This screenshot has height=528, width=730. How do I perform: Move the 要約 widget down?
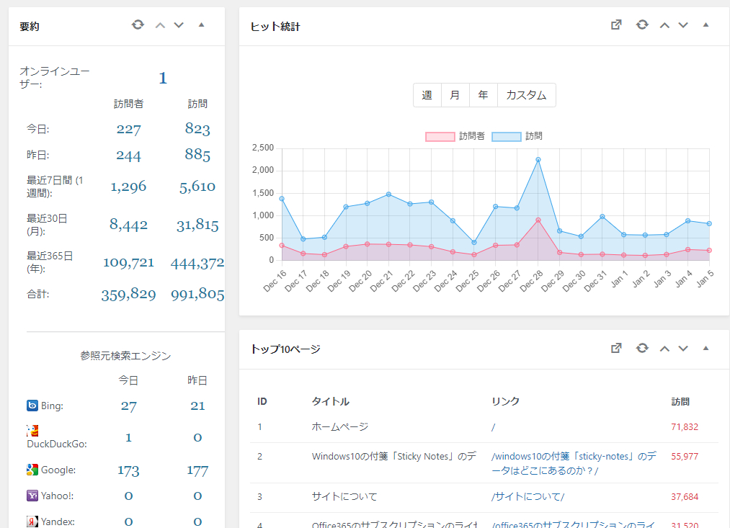179,25
